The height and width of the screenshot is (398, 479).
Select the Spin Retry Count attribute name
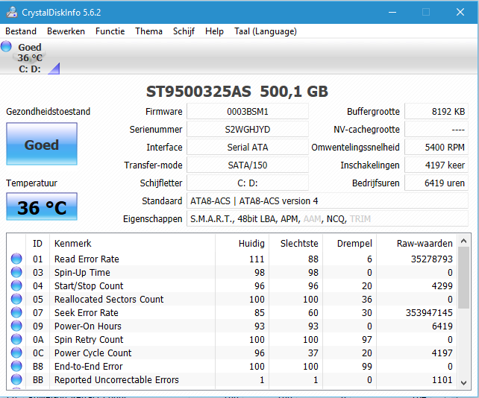tap(89, 339)
